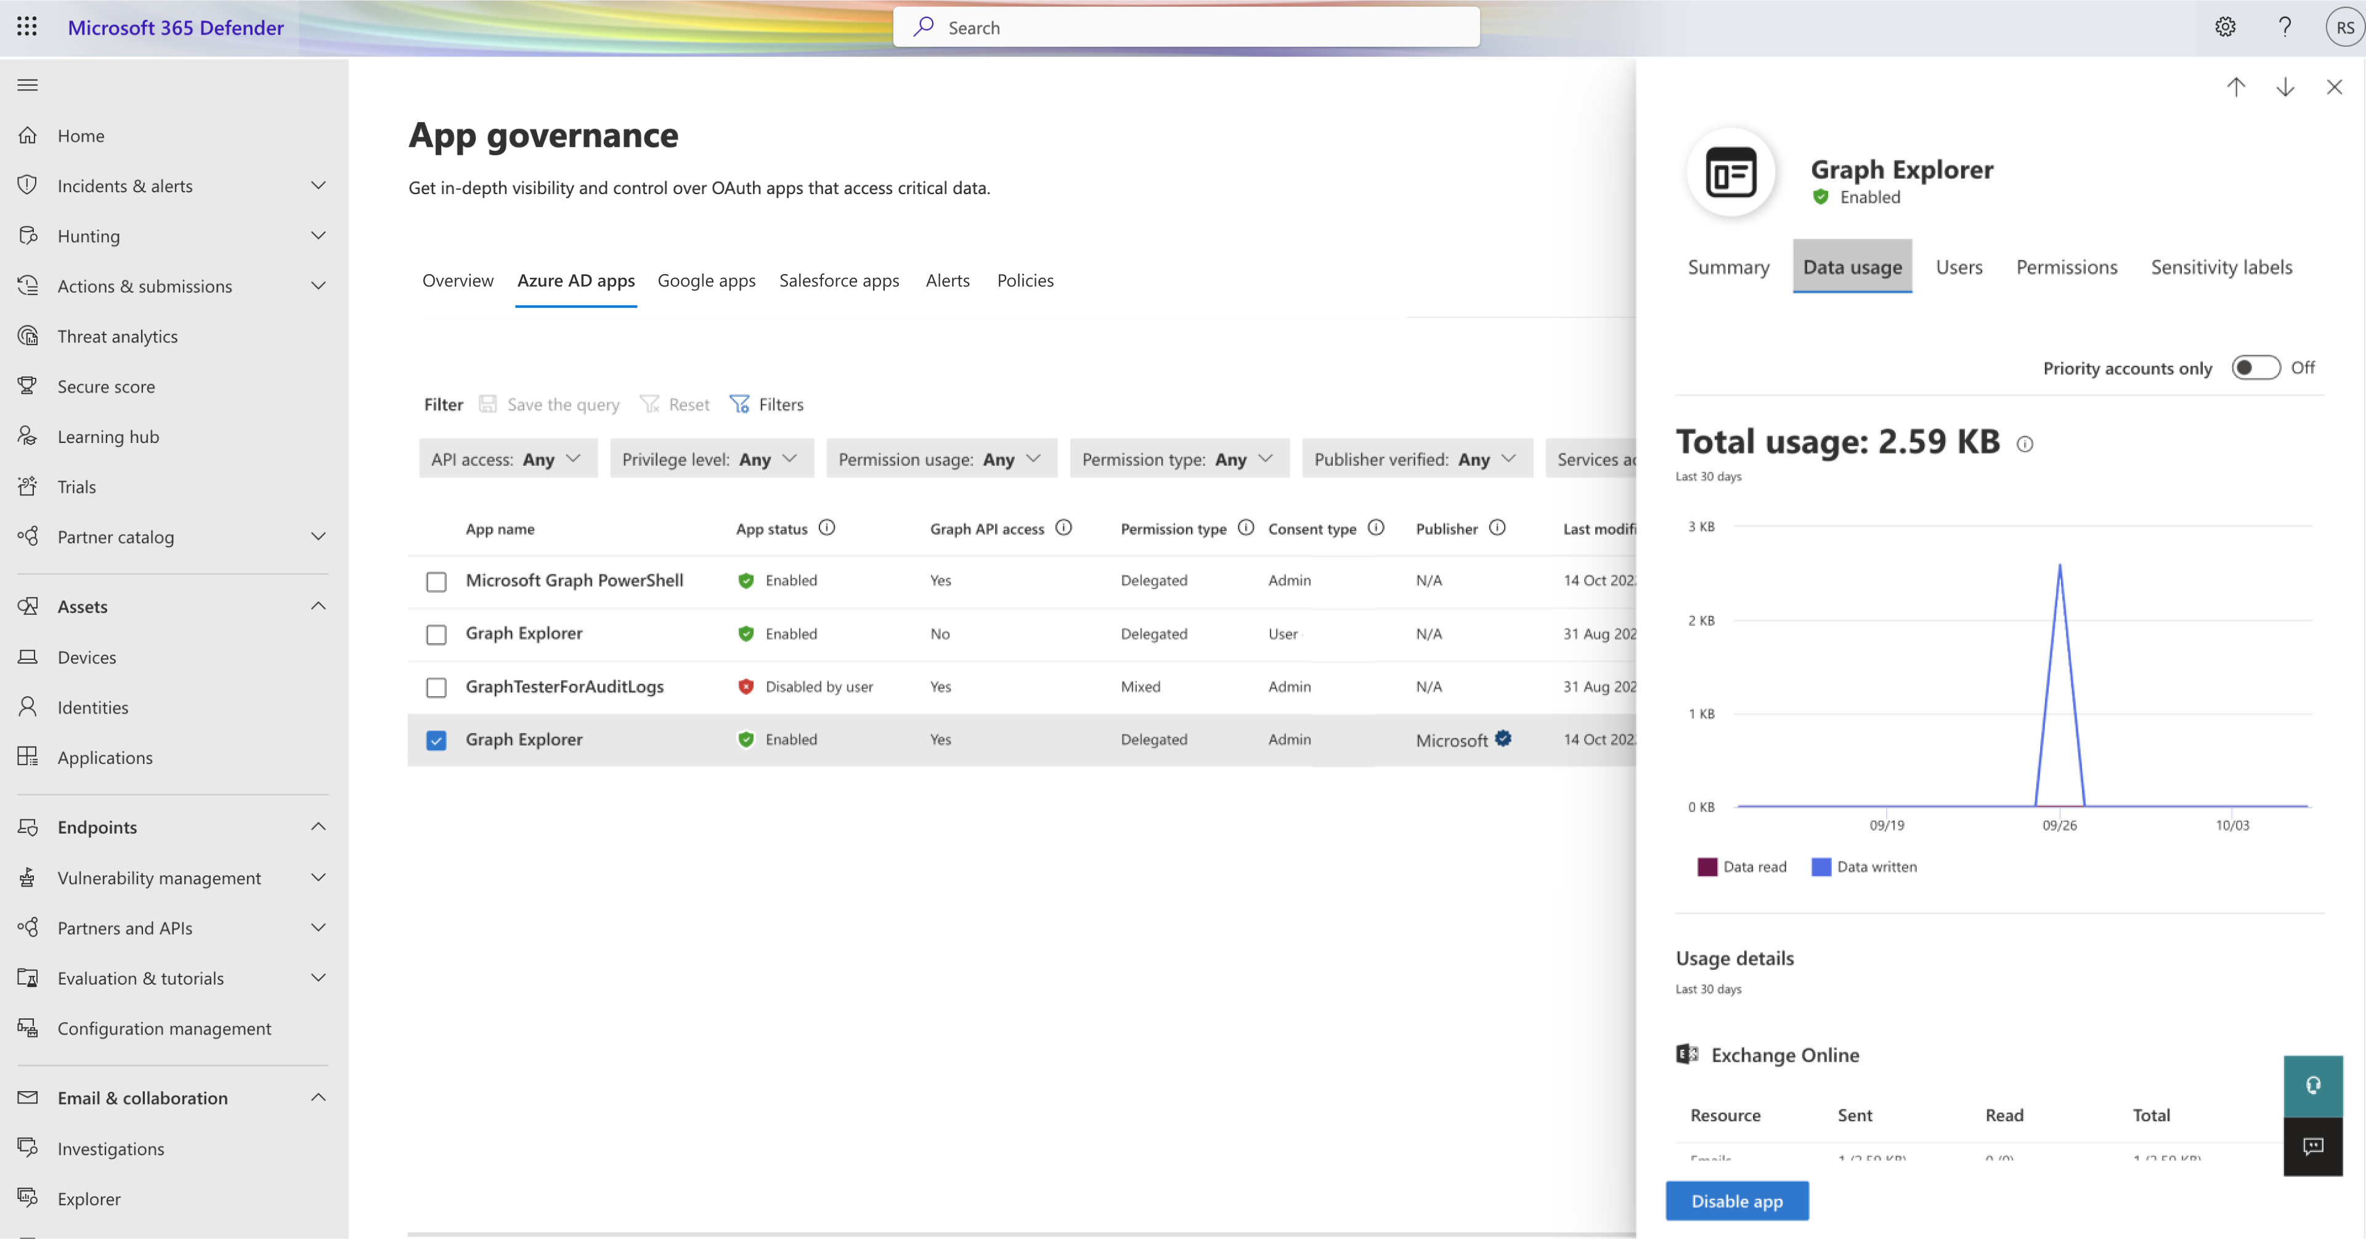Click the Settings gear icon
The image size is (2366, 1239).
(x=2224, y=26)
